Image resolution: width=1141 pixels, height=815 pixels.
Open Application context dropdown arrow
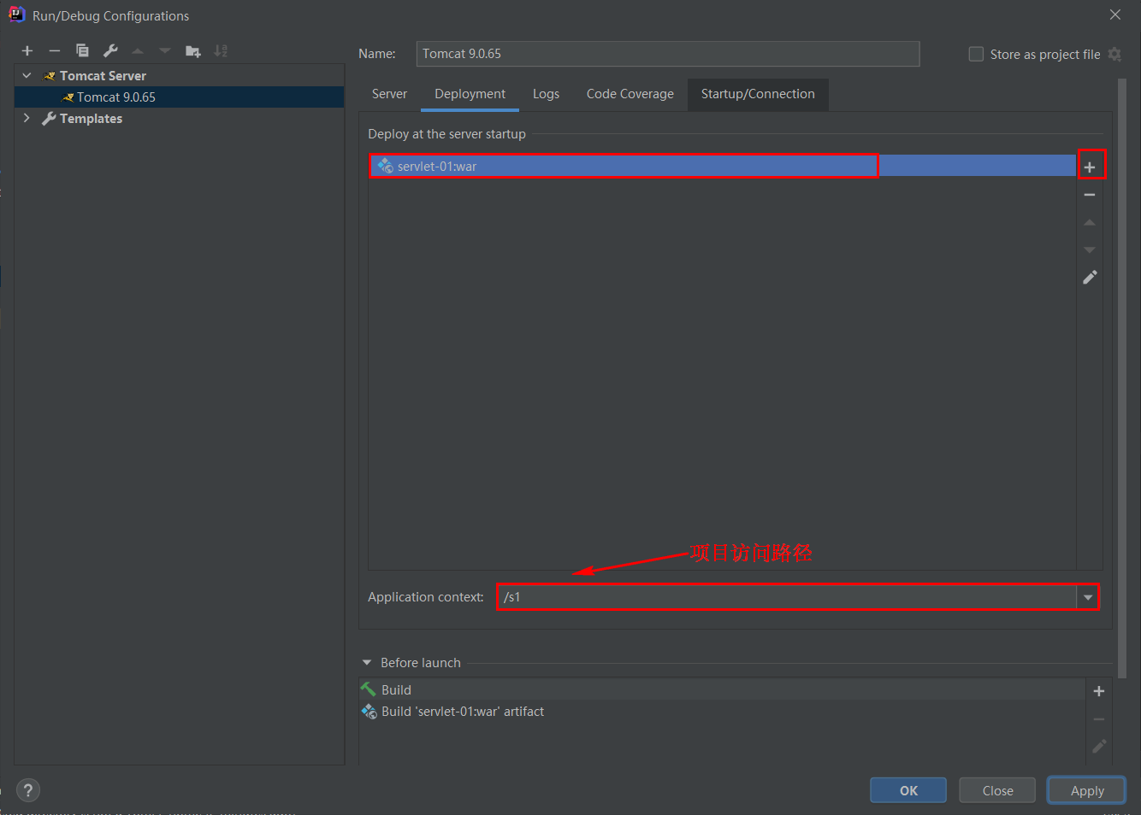pyautogui.click(x=1088, y=597)
